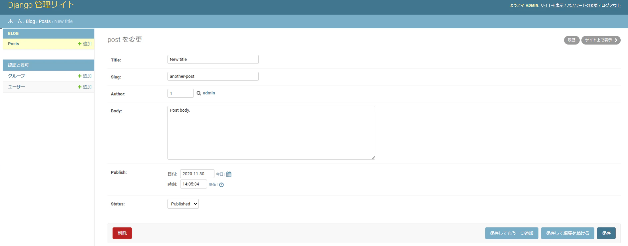Click the Body textarea resize handle
The height and width of the screenshot is (246, 628).
(373, 158)
